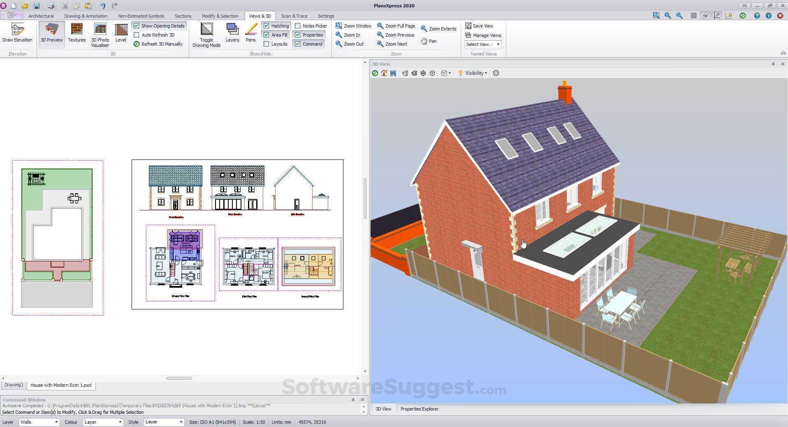Click Zoom Extents in the Zoom group

point(438,28)
